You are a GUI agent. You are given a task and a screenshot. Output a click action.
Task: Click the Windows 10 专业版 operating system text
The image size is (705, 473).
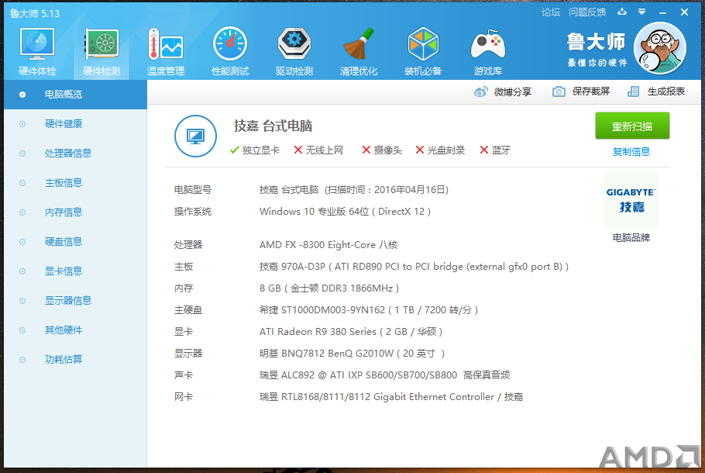[x=345, y=212]
